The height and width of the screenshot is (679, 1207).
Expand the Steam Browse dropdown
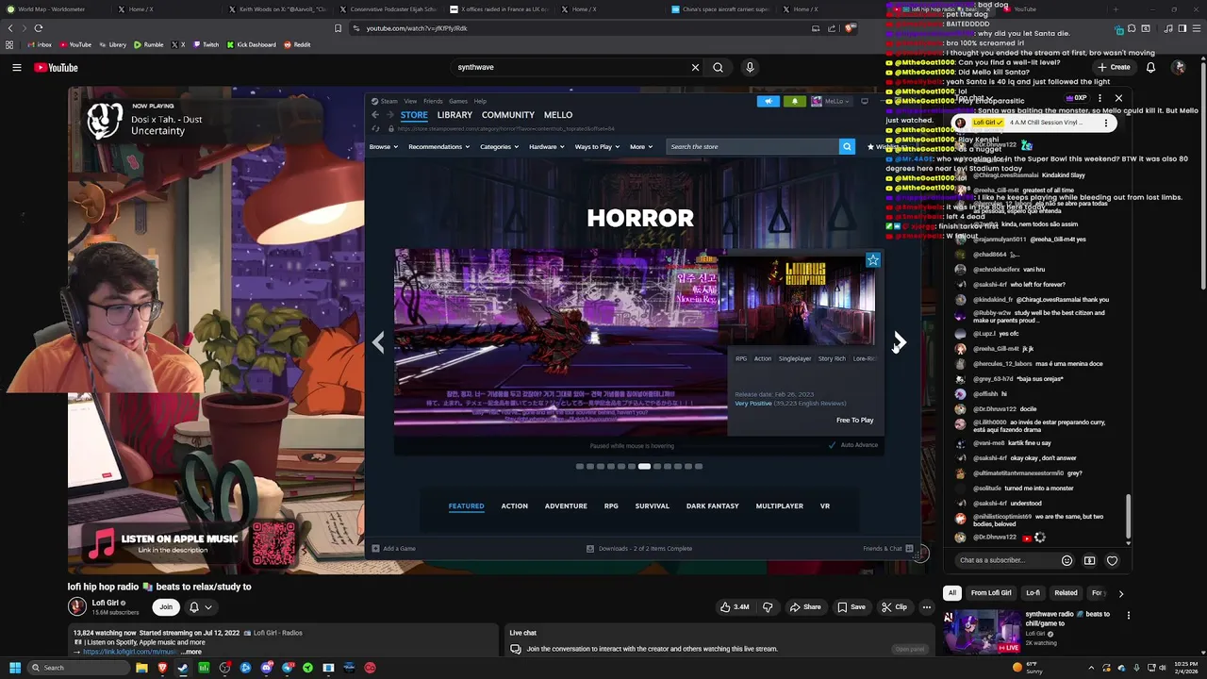pos(382,146)
